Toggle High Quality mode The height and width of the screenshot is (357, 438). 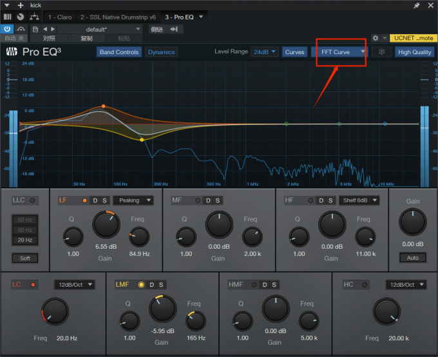(x=415, y=52)
